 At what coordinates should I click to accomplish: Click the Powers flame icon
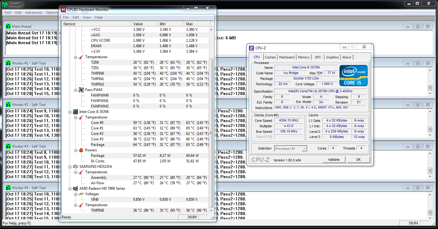[x=81, y=150]
